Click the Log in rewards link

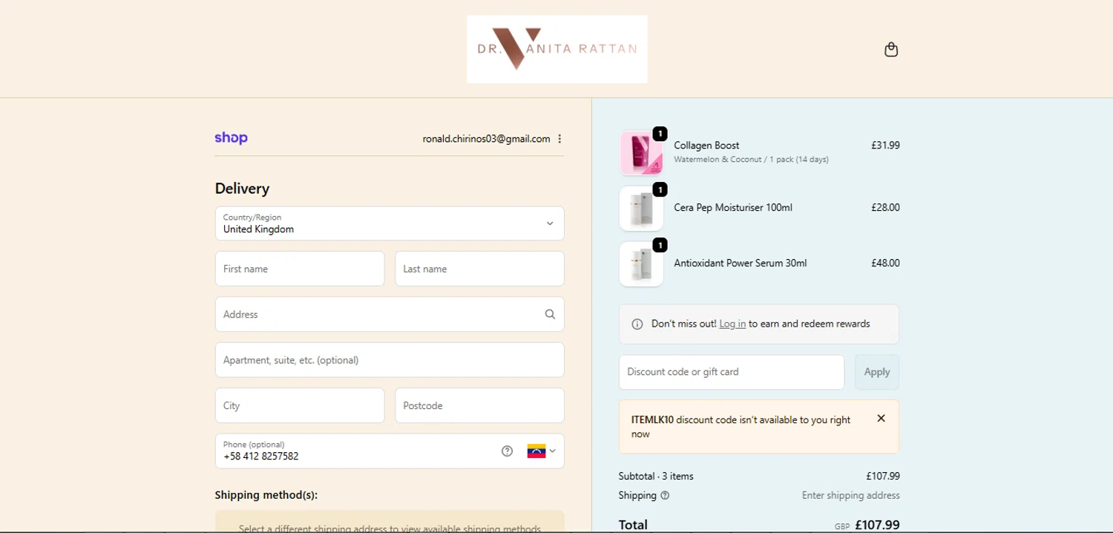point(732,324)
